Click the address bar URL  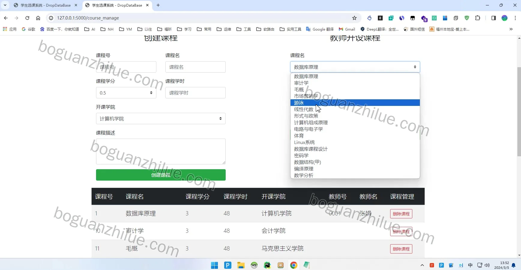(x=88, y=18)
